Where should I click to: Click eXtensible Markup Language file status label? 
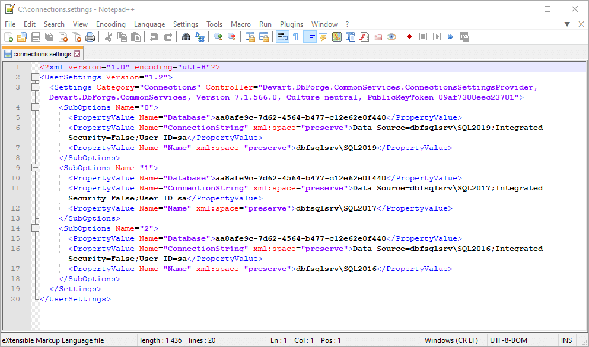pos(53,340)
